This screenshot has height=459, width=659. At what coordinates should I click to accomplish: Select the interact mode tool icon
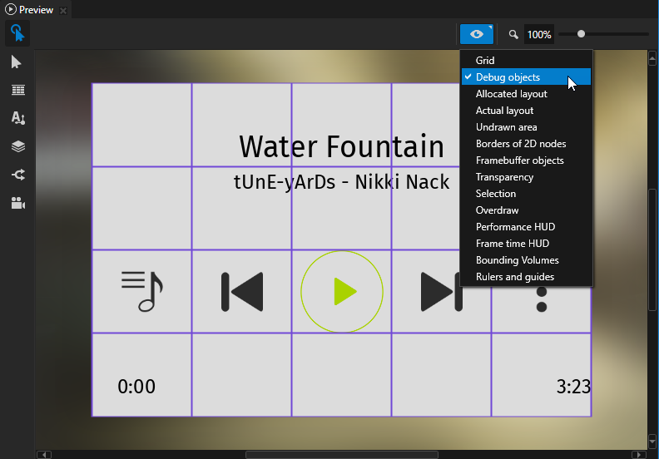click(x=17, y=33)
